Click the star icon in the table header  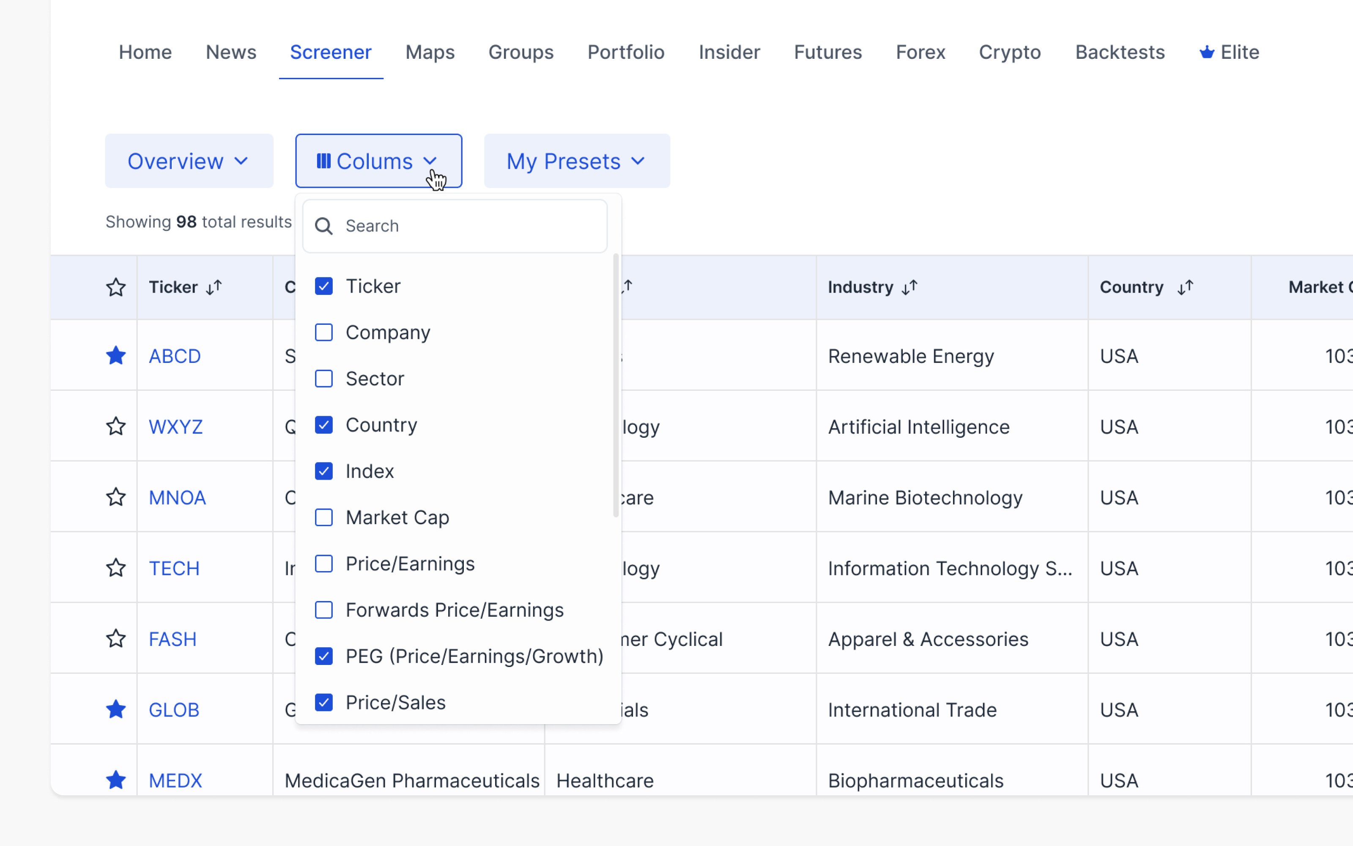[x=116, y=287]
